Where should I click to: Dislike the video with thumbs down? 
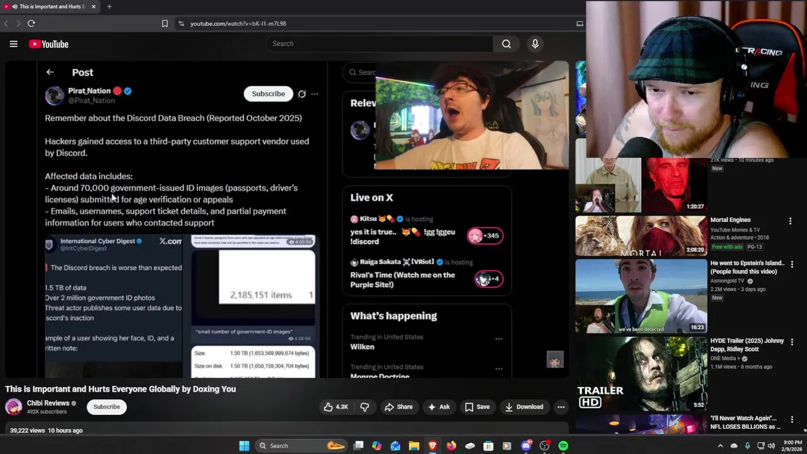pyautogui.click(x=364, y=407)
